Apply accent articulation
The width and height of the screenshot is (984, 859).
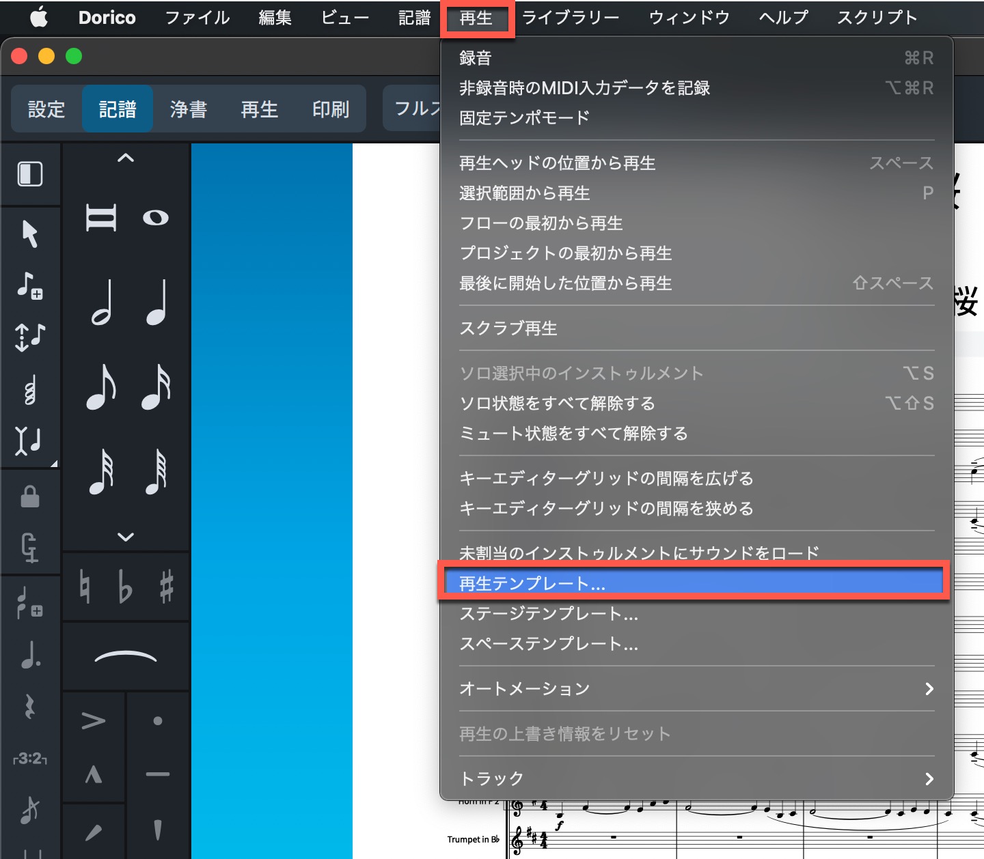[x=94, y=720]
